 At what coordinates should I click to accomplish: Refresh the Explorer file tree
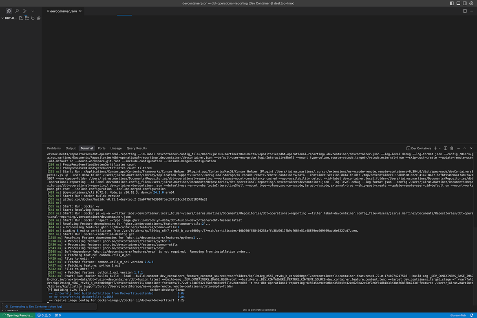coord(32,18)
